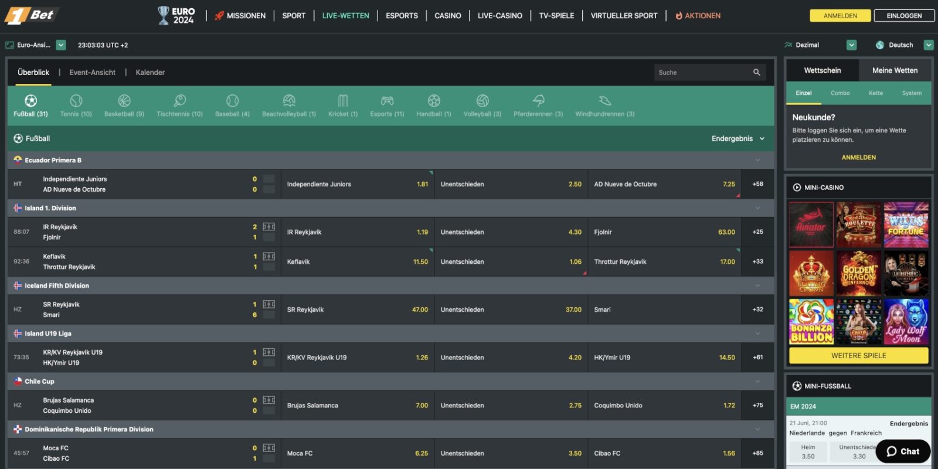The height and width of the screenshot is (469, 938).
Task: Open the Lady Wolf Moon game
Action: click(x=906, y=321)
